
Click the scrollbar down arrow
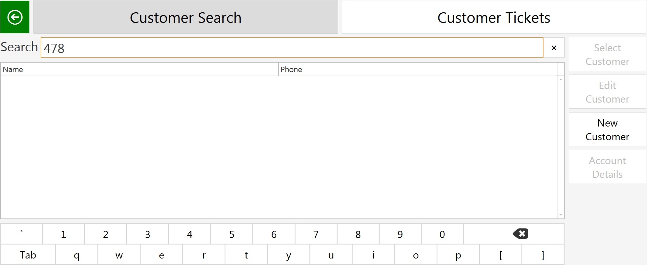point(561,215)
